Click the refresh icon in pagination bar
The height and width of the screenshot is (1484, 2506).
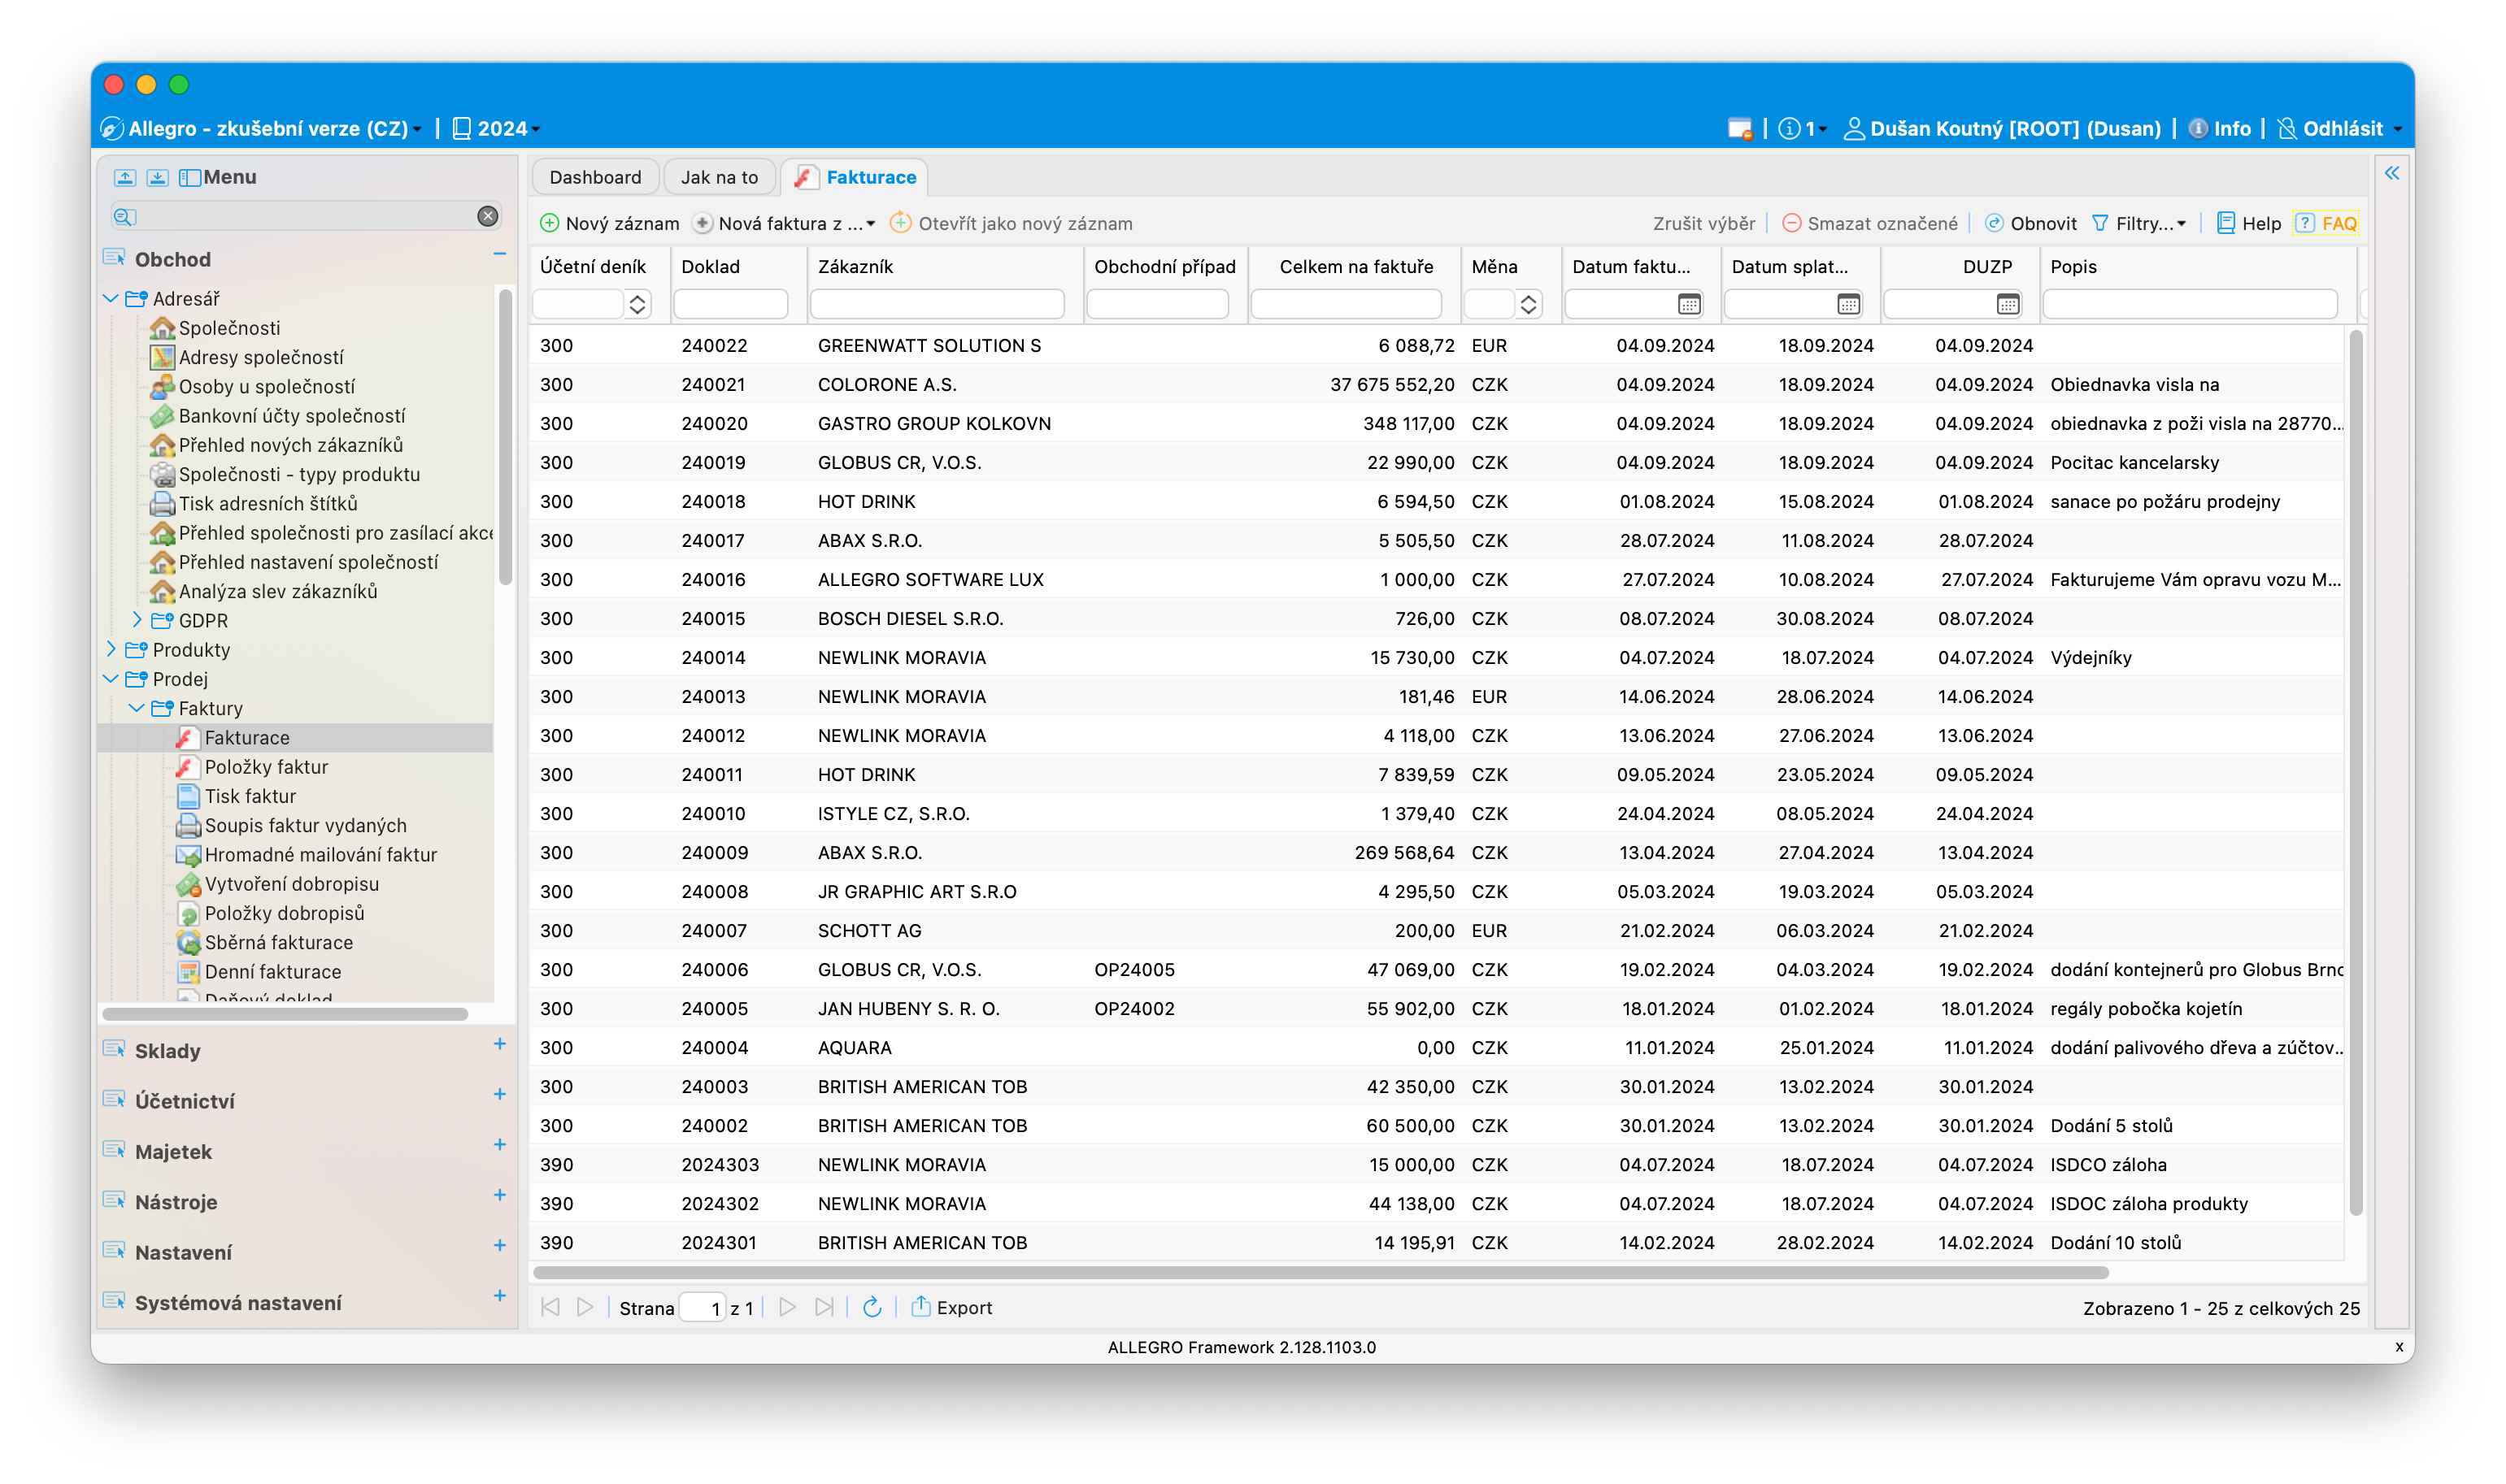click(872, 1307)
